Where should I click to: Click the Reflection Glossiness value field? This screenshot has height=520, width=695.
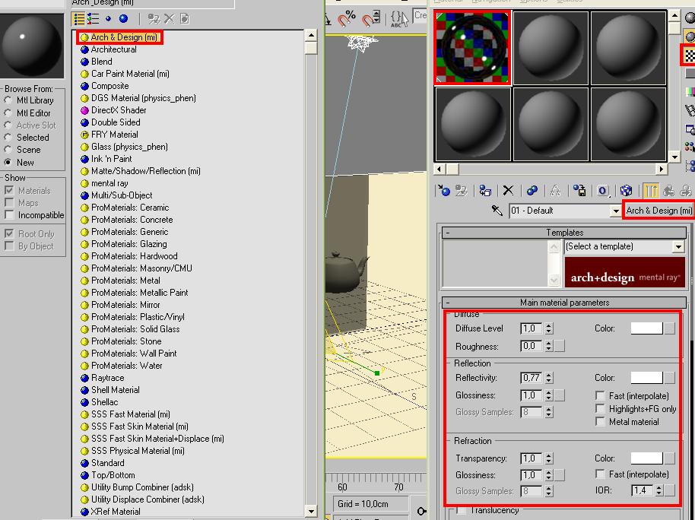(532, 395)
